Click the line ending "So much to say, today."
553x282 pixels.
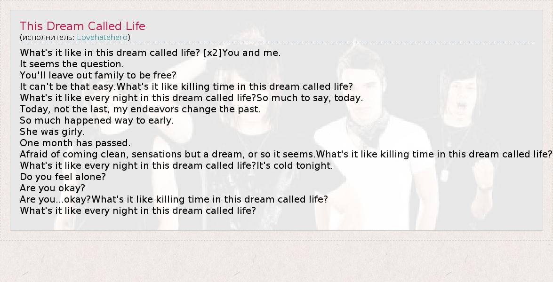pos(191,98)
